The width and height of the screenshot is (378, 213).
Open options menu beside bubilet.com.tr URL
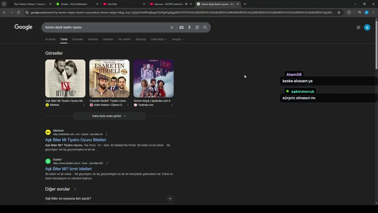(x=107, y=163)
